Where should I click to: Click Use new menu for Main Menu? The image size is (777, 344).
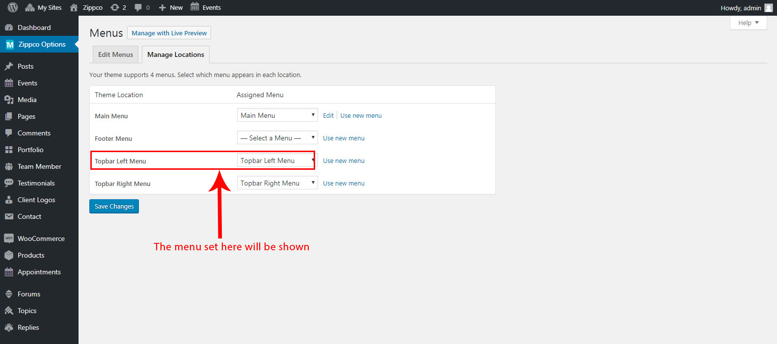pos(361,115)
